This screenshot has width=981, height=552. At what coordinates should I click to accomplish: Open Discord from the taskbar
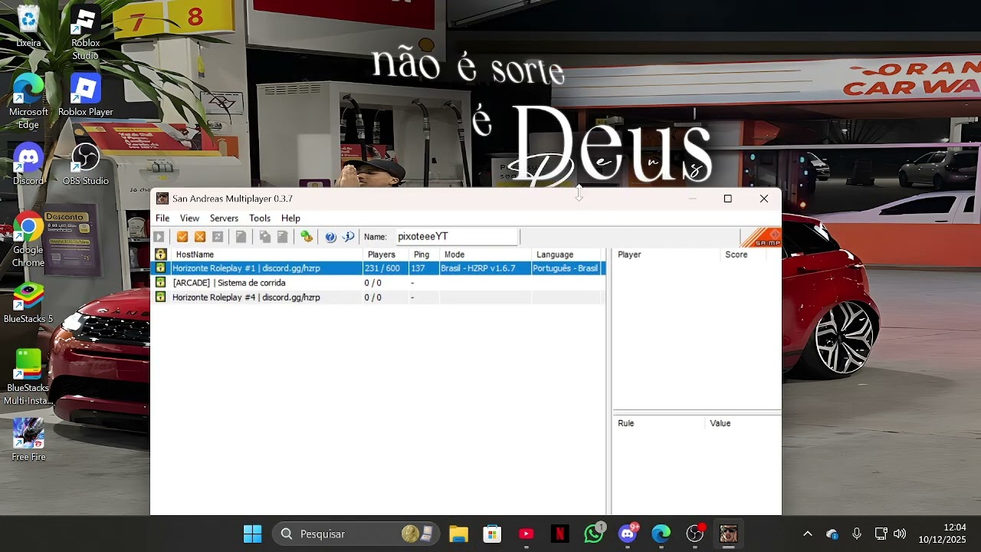[x=628, y=534]
